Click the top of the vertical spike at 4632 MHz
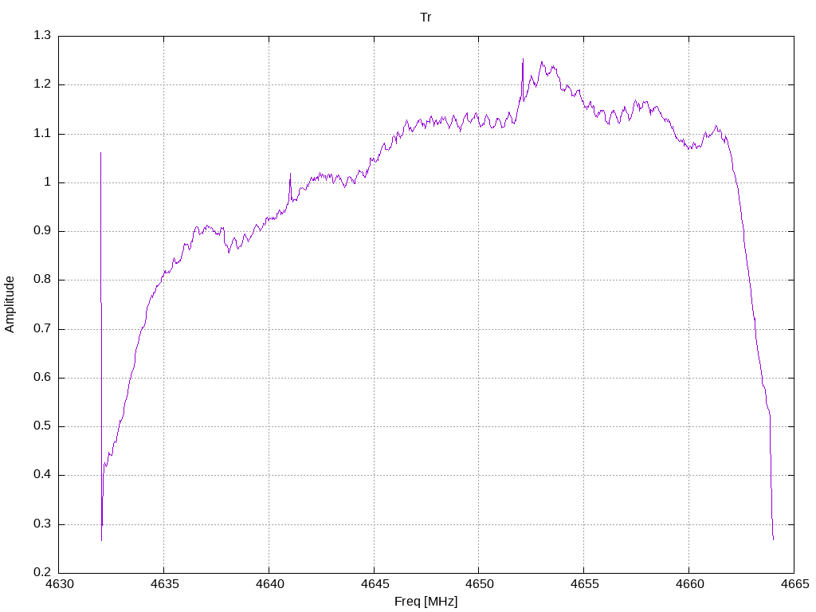The height and width of the screenshot is (612, 816). point(101,153)
